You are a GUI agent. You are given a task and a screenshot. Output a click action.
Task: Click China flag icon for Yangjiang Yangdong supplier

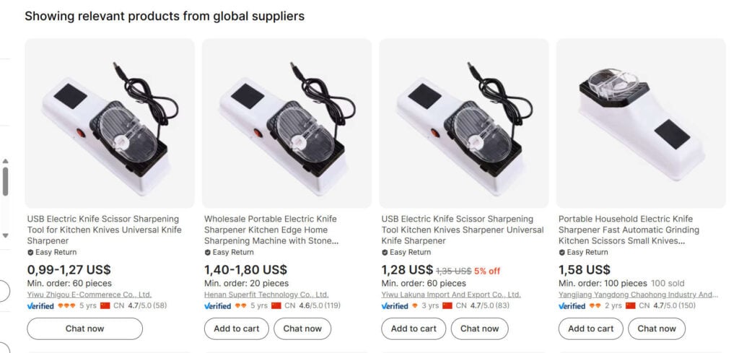pos(631,306)
